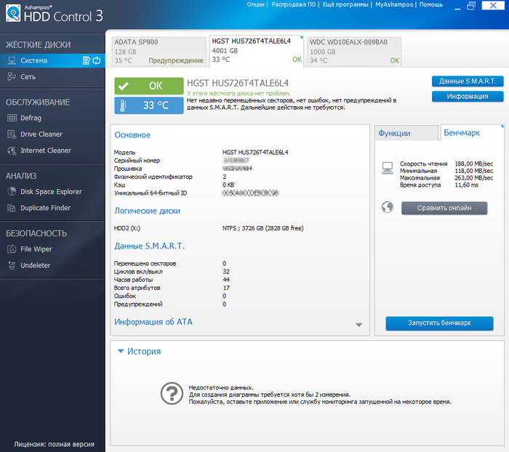
Task: Click the 33 °C temperature box
Action: 148,105
